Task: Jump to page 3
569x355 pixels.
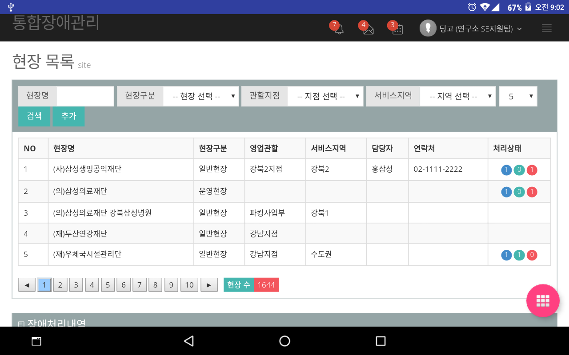Action: (x=76, y=285)
